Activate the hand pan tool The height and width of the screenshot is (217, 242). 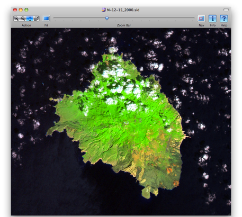pyautogui.click(x=30, y=19)
